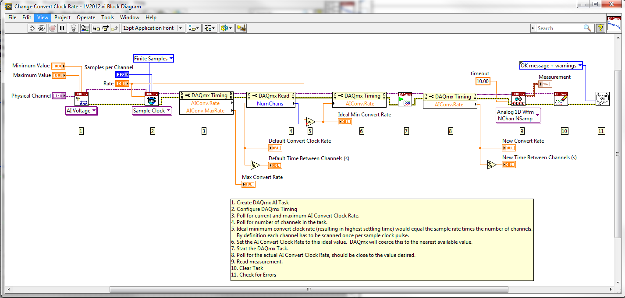This screenshot has width=625, height=298.
Task: Open the AI Voltage polymorphic selector
Action: pyautogui.click(x=81, y=111)
